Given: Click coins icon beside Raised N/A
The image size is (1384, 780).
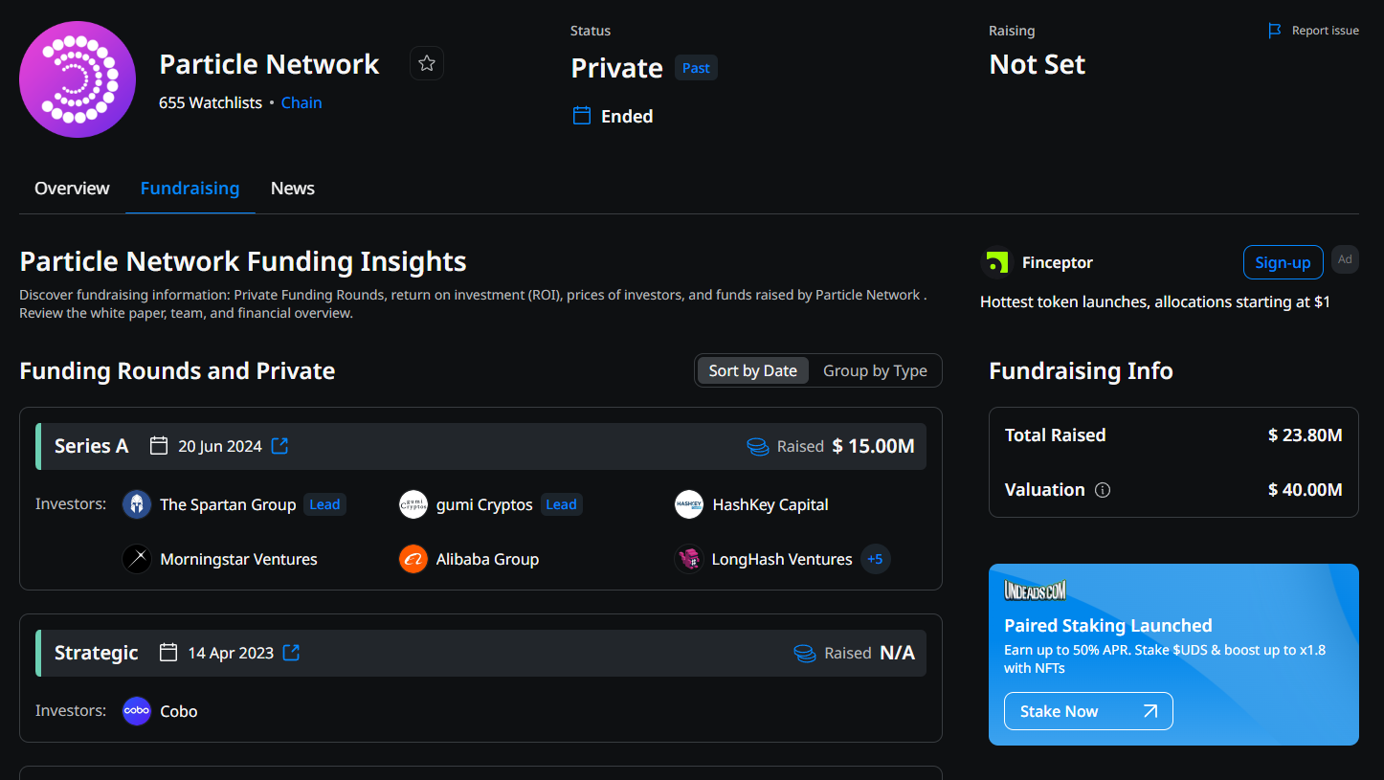Looking at the screenshot, I should [805, 653].
